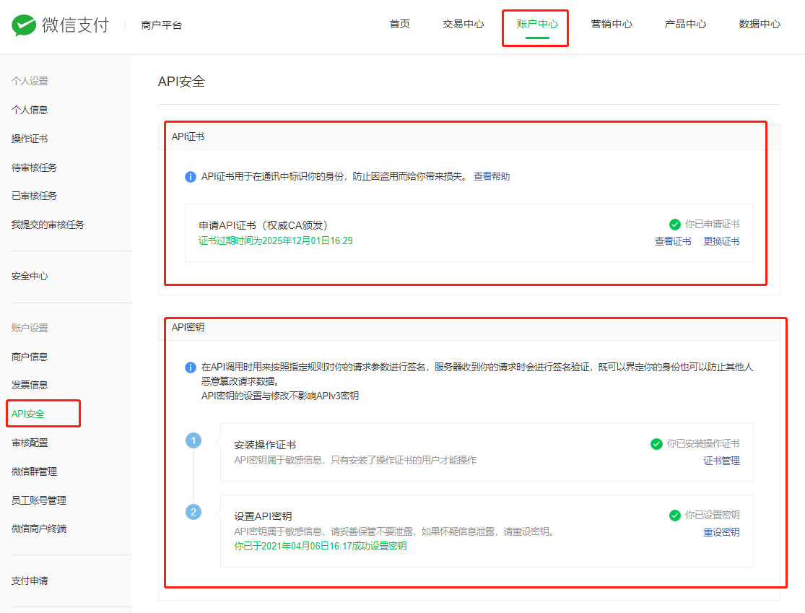Click the API安全 page heading
The image size is (805, 613).
click(182, 81)
